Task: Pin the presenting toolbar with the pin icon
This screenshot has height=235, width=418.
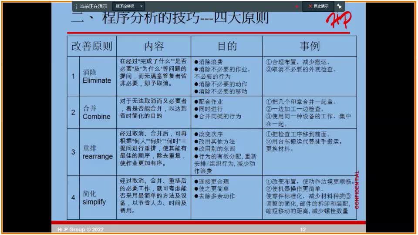Action: (339, 7)
